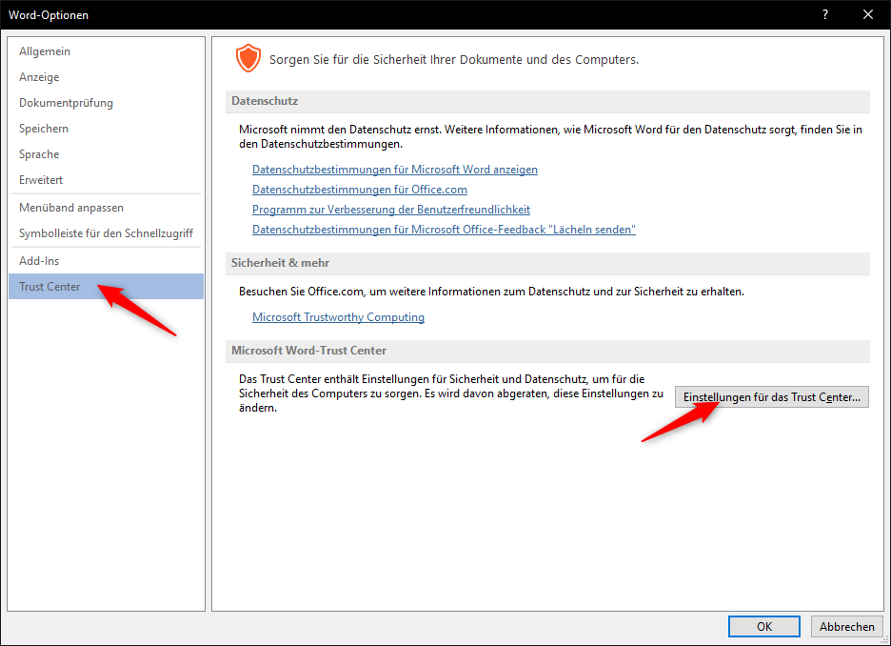
Task: Click the Office-Feedback "Lächeln senden" privacy link
Action: click(444, 230)
